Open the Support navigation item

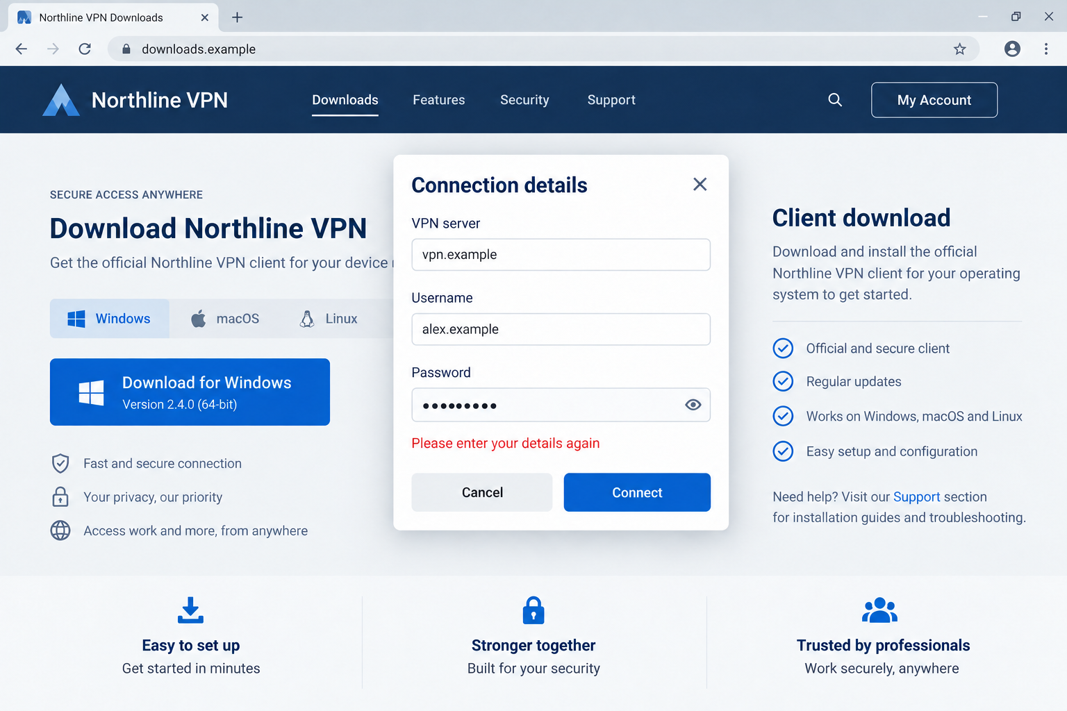[611, 100]
